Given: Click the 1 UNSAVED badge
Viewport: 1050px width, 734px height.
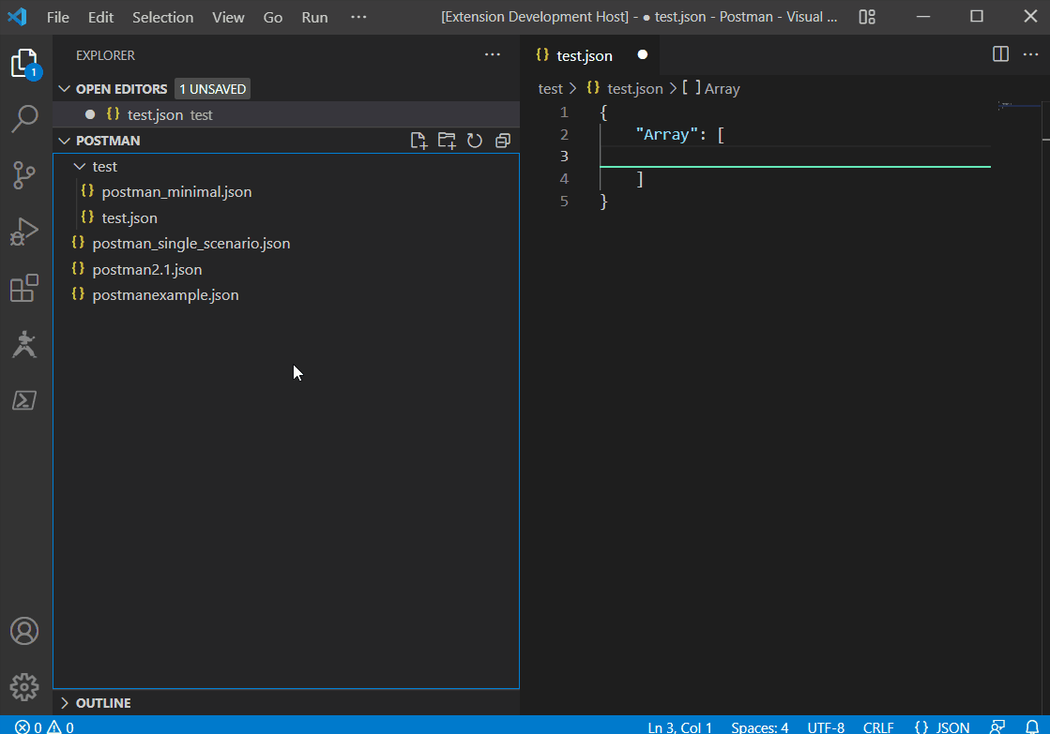Looking at the screenshot, I should click(x=212, y=89).
